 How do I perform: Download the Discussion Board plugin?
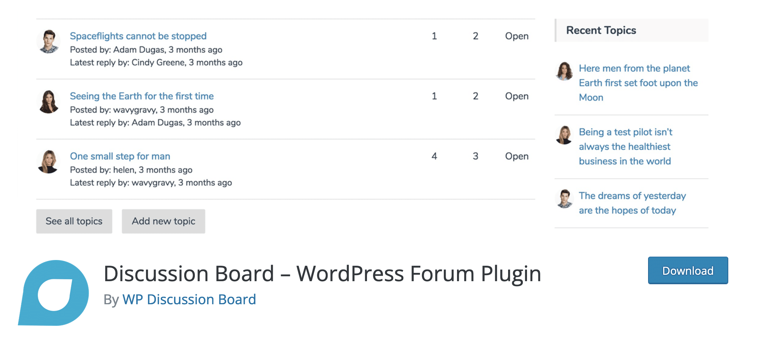click(x=688, y=271)
